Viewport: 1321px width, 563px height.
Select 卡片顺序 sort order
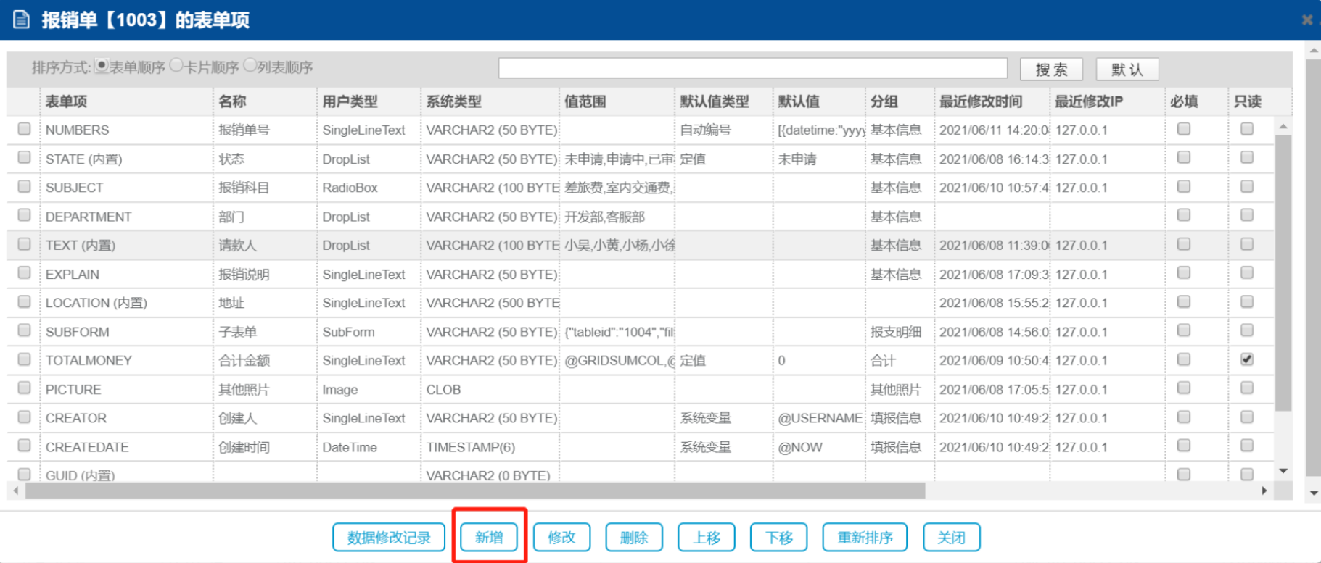(x=176, y=66)
